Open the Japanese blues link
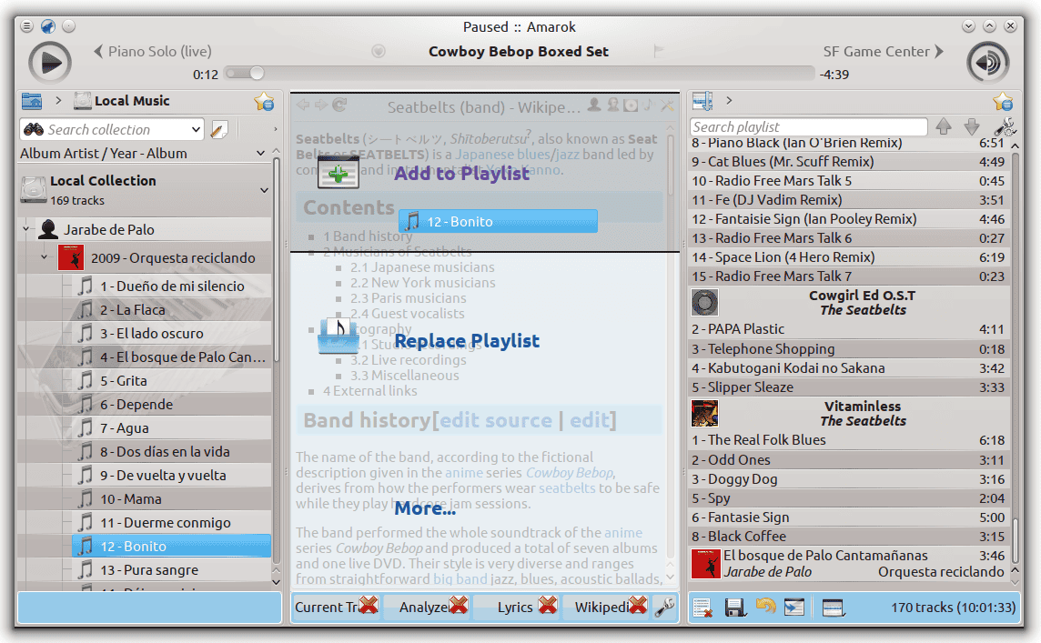Screen dimensions: 1041x643 tap(502, 155)
